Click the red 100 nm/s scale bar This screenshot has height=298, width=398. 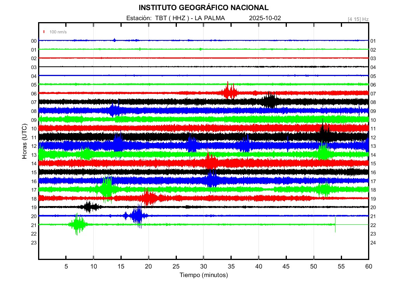coord(44,32)
